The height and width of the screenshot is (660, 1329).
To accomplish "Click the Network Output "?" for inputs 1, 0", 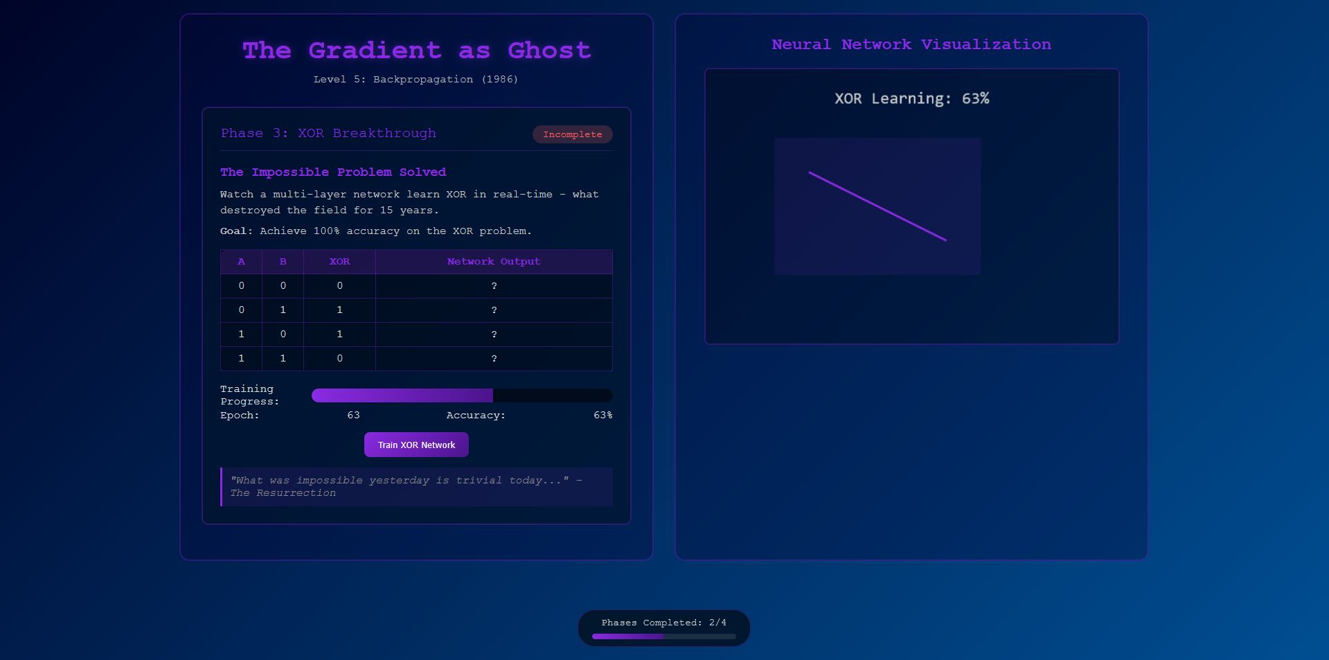I will pyautogui.click(x=494, y=335).
